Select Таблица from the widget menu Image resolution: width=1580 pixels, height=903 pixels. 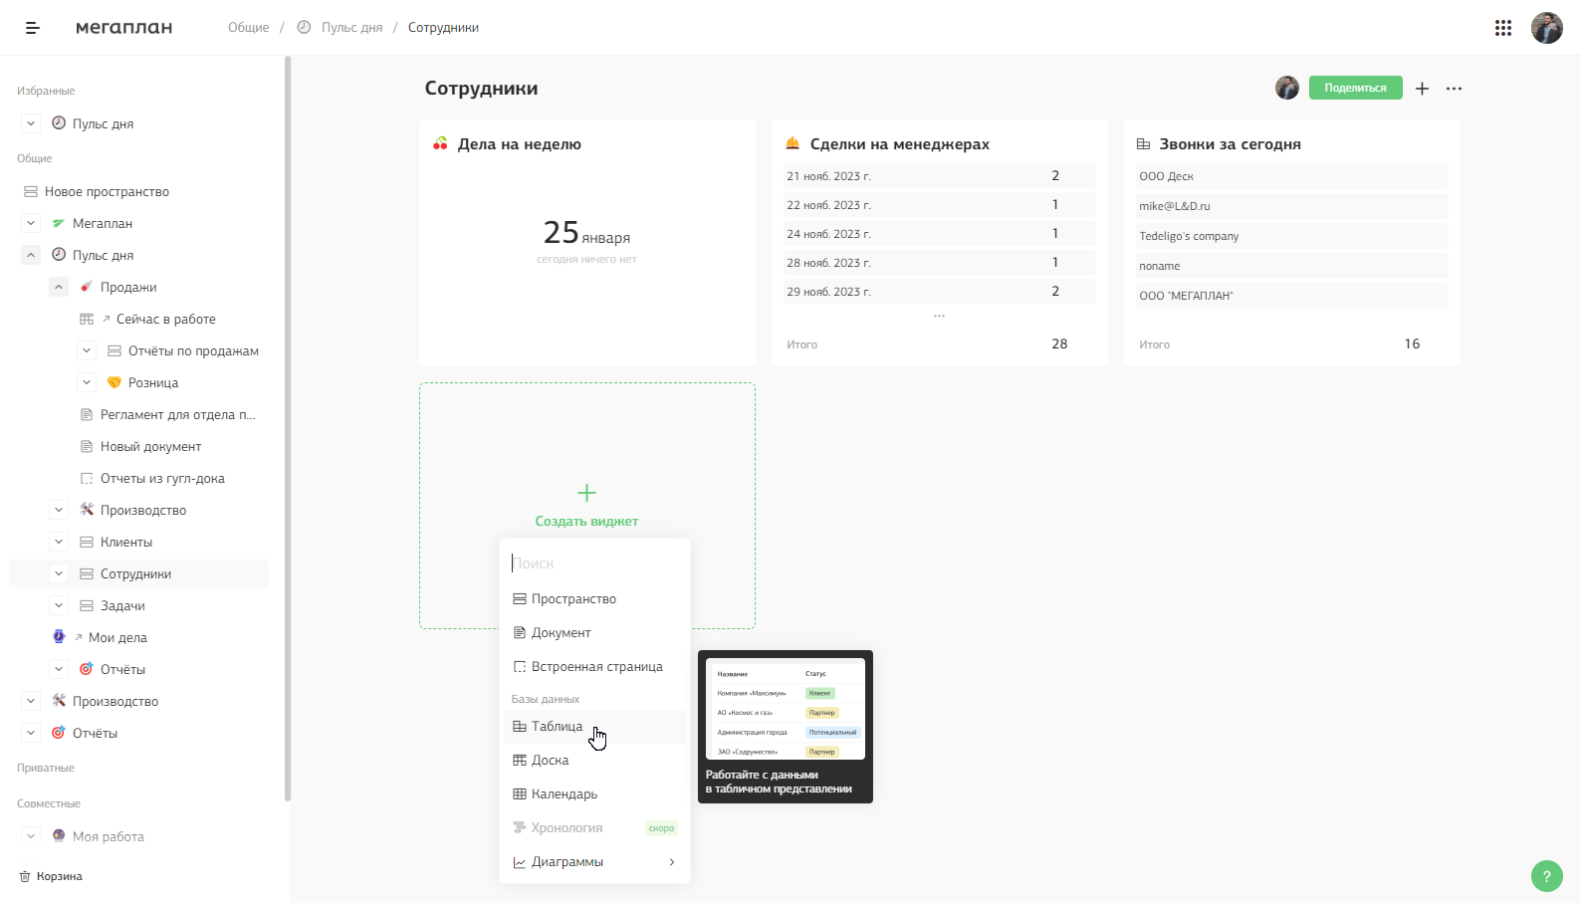pyautogui.click(x=557, y=727)
